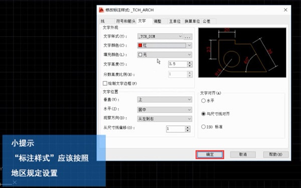Click the dimension style preview image
Viewport: 301px width, 188px height.
(x=242, y=53)
